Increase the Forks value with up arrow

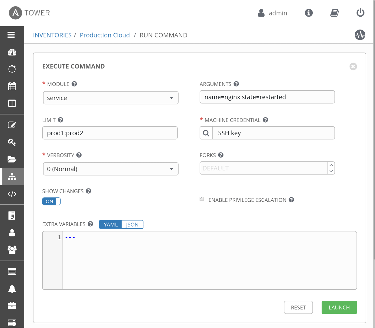pos(331,165)
